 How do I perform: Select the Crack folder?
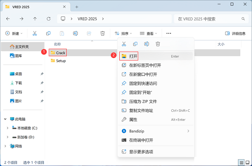[x=58, y=53]
